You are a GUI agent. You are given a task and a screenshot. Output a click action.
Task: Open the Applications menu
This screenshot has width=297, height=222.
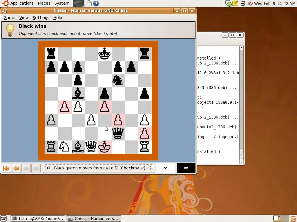[18, 3]
